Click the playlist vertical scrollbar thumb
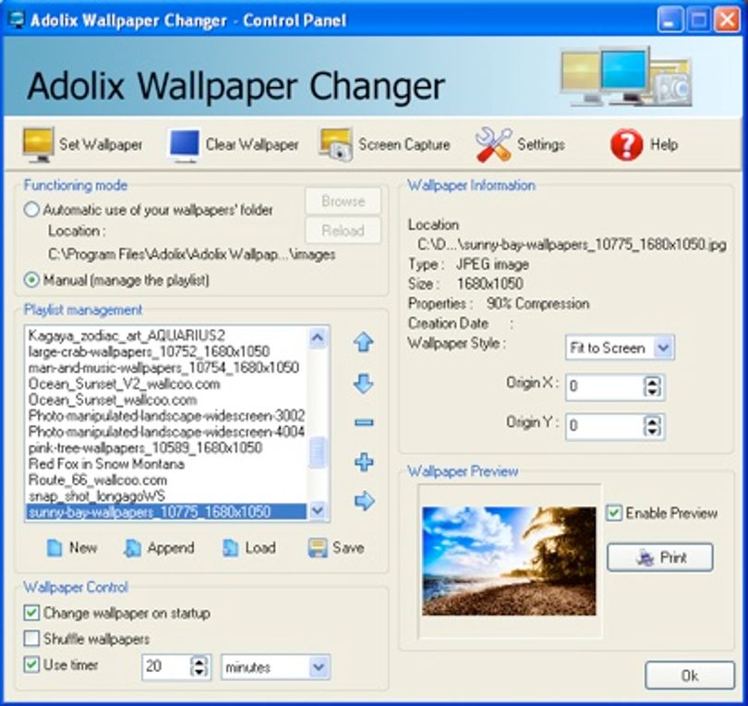Image resolution: width=748 pixels, height=706 pixels. tap(318, 452)
